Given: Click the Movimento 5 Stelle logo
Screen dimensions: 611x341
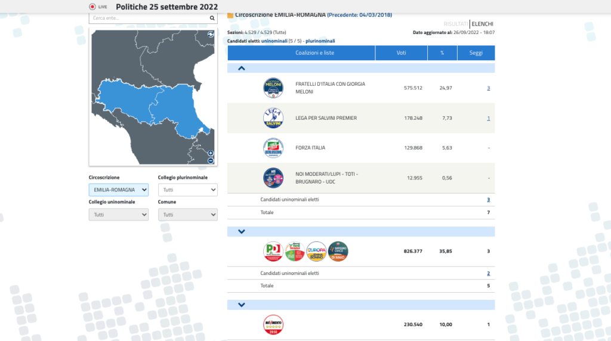Looking at the screenshot, I should pos(273,325).
